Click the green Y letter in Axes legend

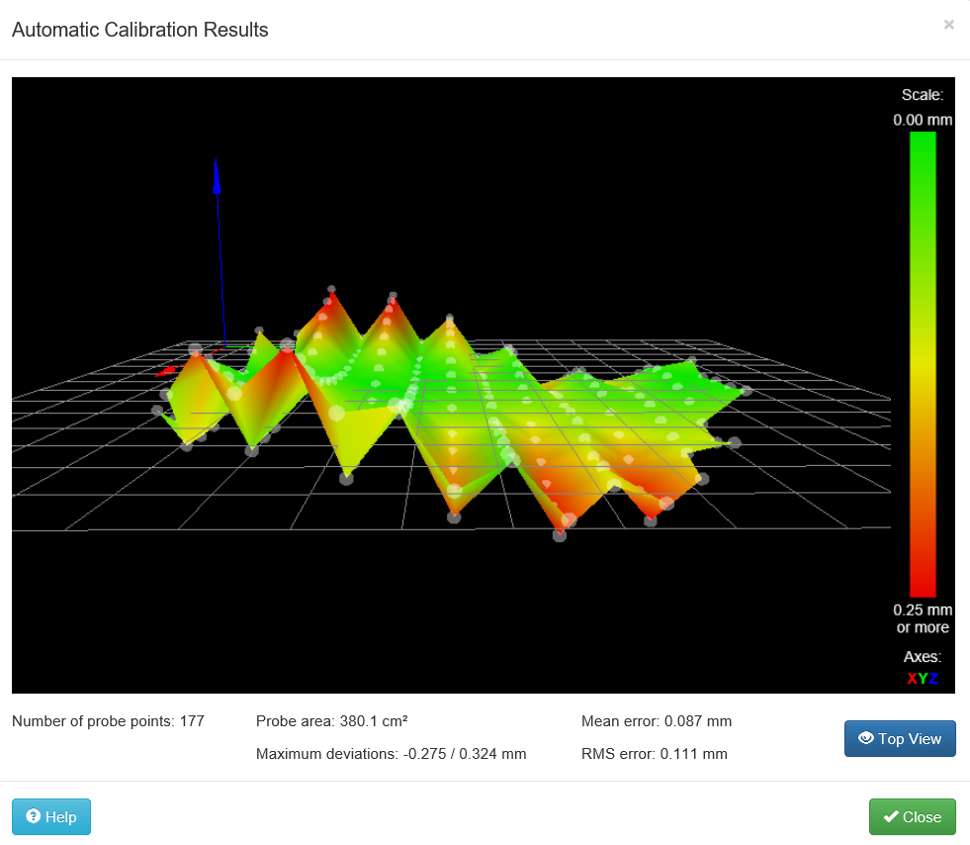[x=923, y=679]
